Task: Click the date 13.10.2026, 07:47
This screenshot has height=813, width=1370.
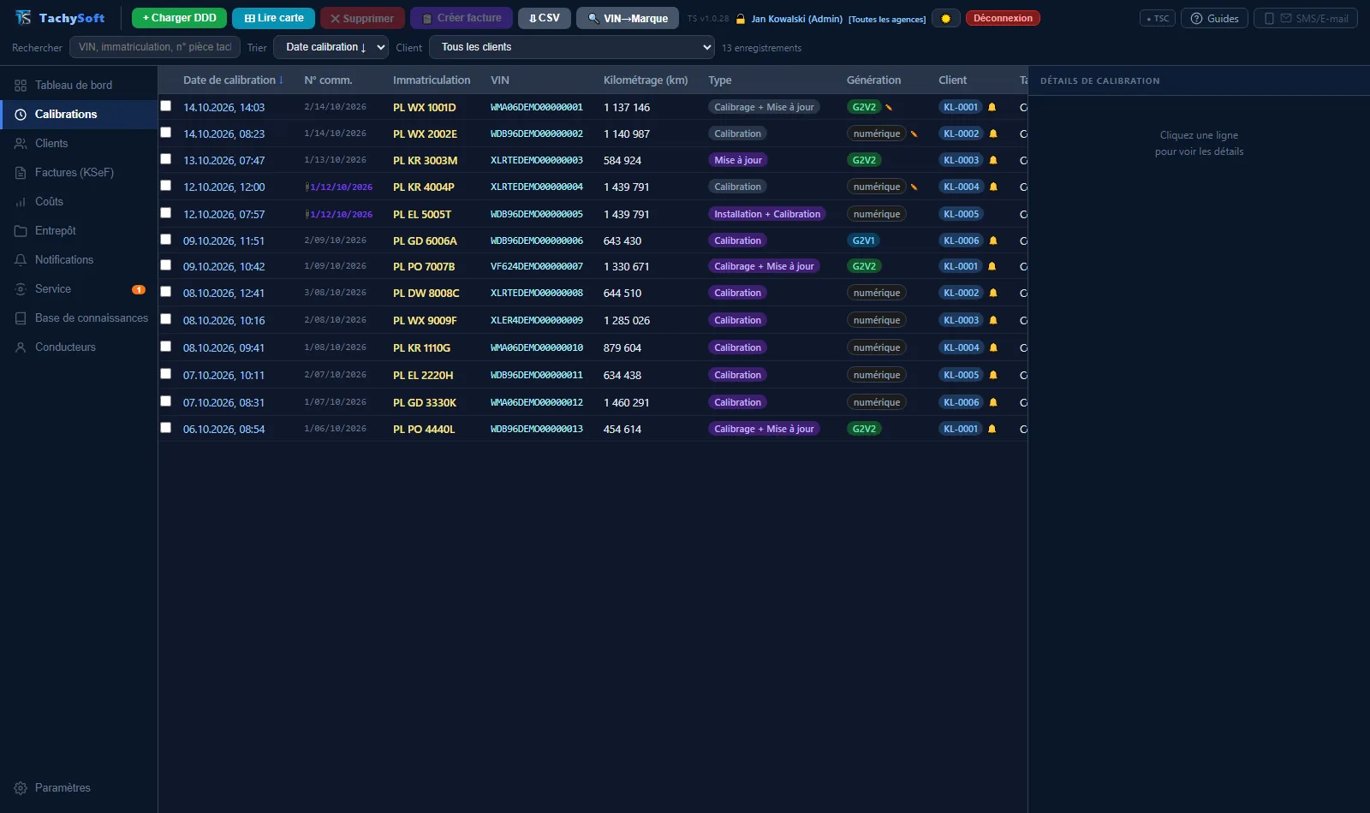Action: pyautogui.click(x=223, y=160)
